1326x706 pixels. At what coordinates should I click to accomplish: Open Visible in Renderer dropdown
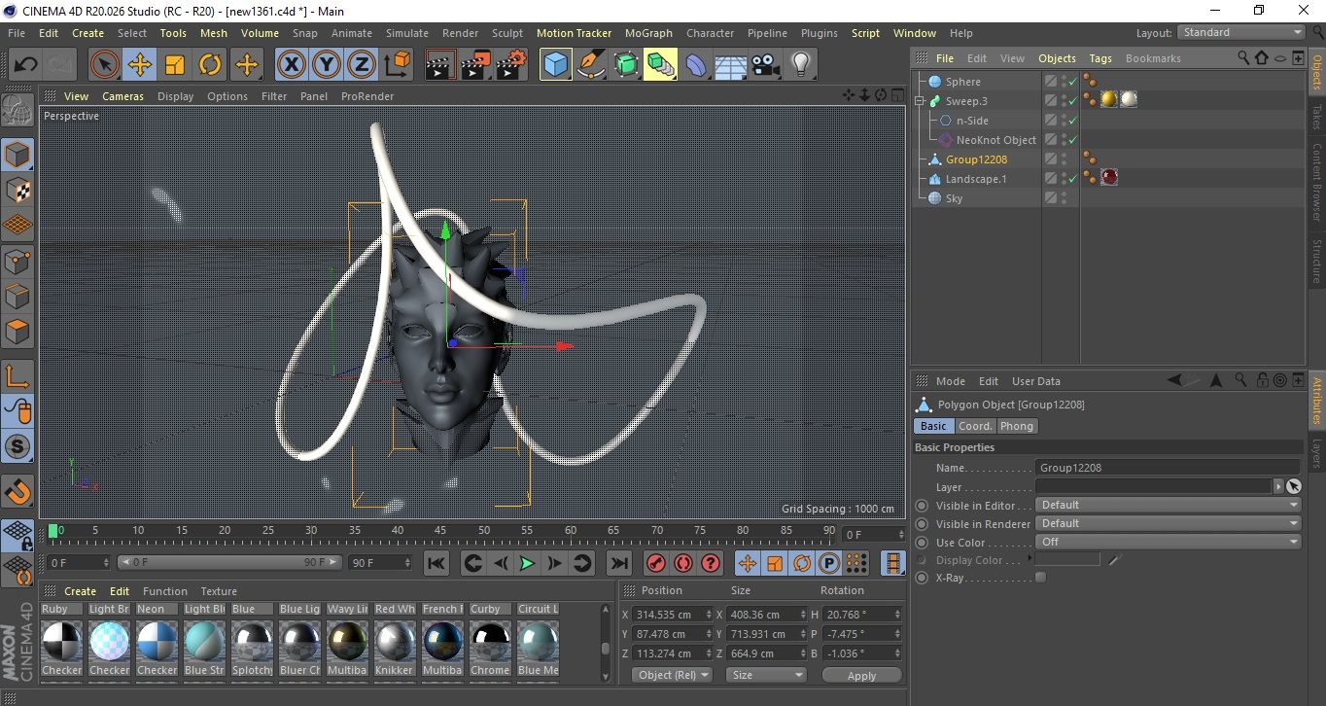pos(1169,523)
